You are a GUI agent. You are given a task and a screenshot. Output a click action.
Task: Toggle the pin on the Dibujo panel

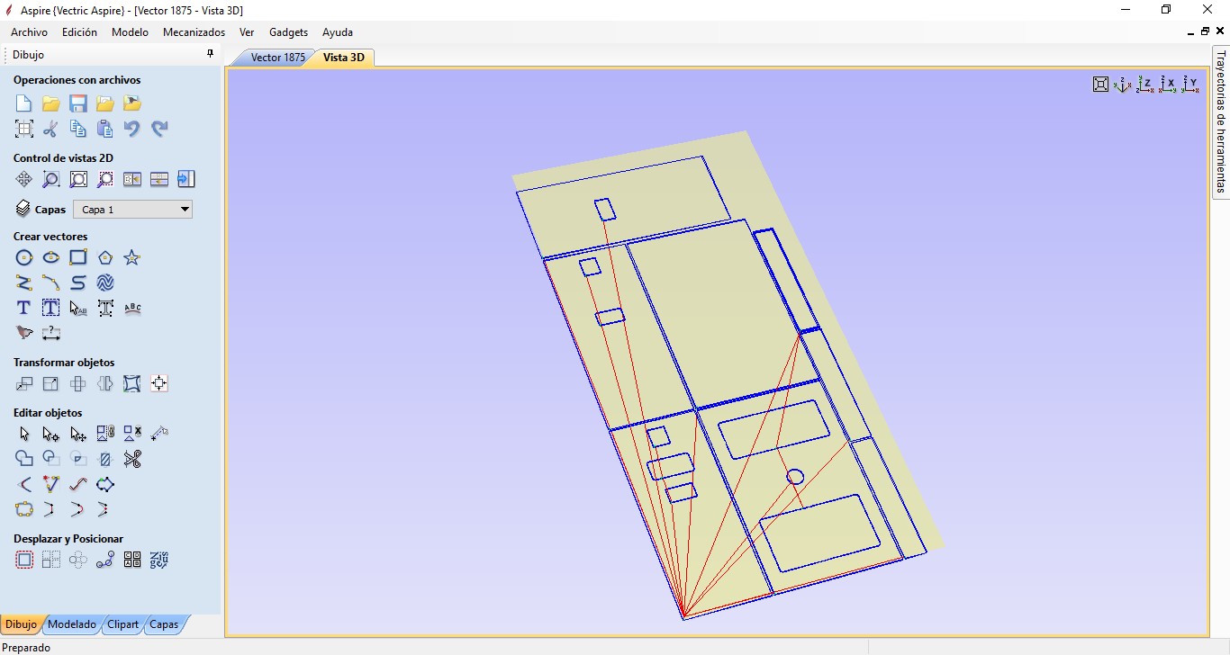211,54
